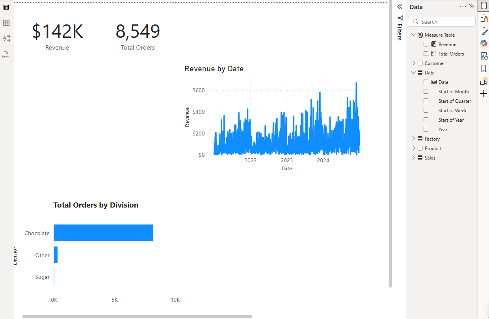The height and width of the screenshot is (319, 489).
Task: Open the Selection pane icon
Action: tap(484, 81)
